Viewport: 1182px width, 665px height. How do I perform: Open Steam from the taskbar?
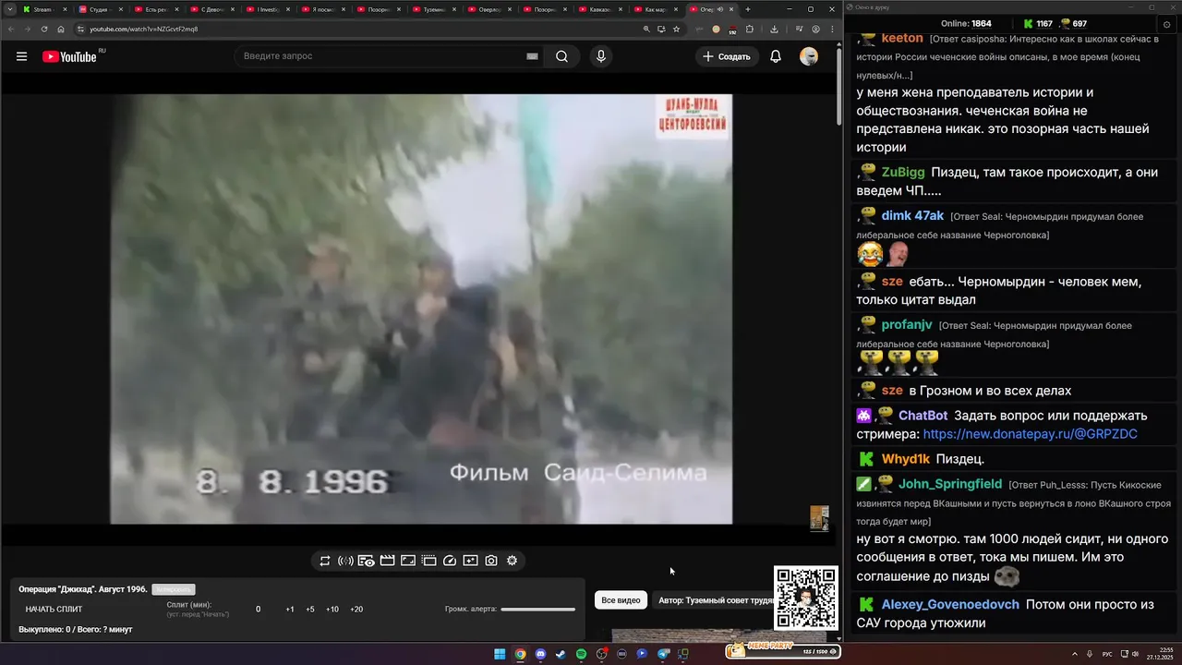(x=561, y=654)
